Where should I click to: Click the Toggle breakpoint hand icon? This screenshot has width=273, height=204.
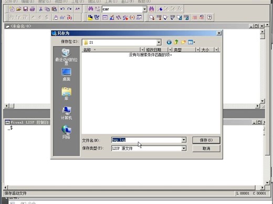click(x=56, y=17)
